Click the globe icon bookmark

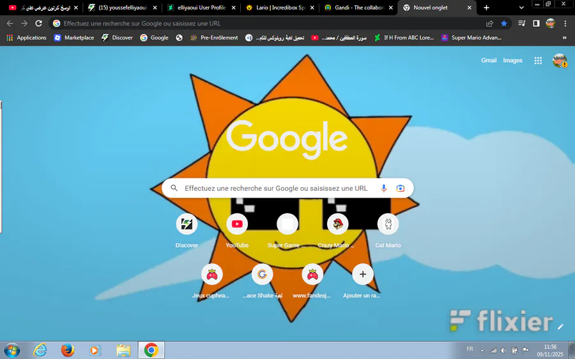(179, 38)
